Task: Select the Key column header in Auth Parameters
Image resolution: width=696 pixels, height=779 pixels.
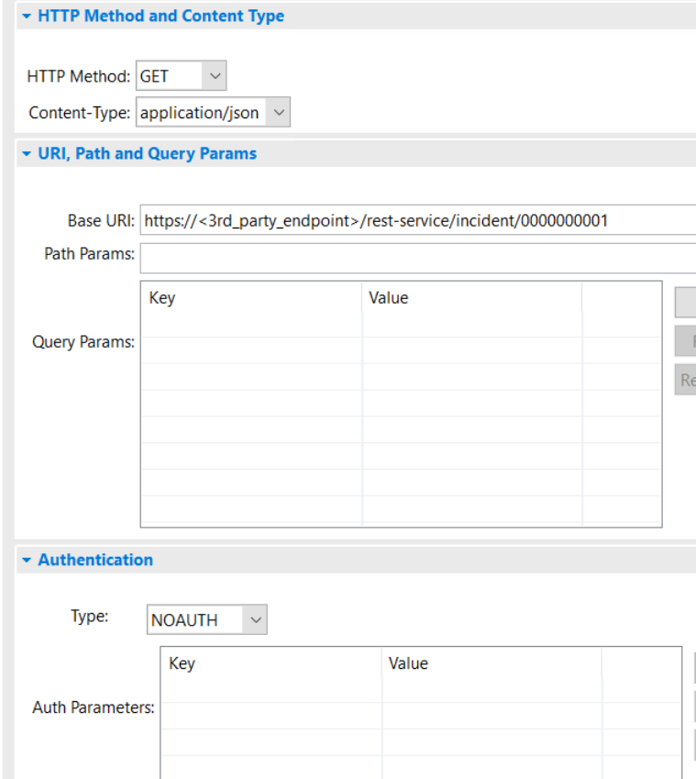Action: coord(271,663)
